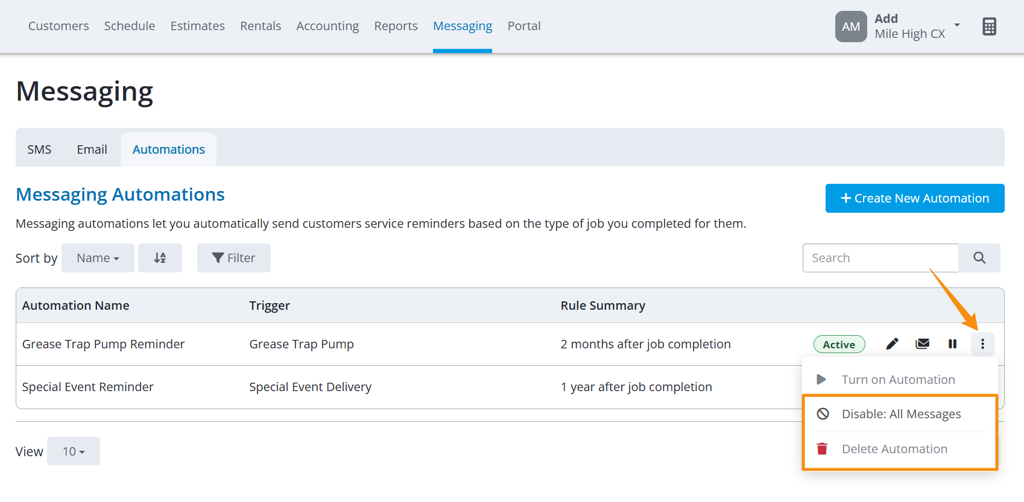The image size is (1024, 502).
Task: Open the Sort by Name dropdown
Action: pyautogui.click(x=98, y=258)
